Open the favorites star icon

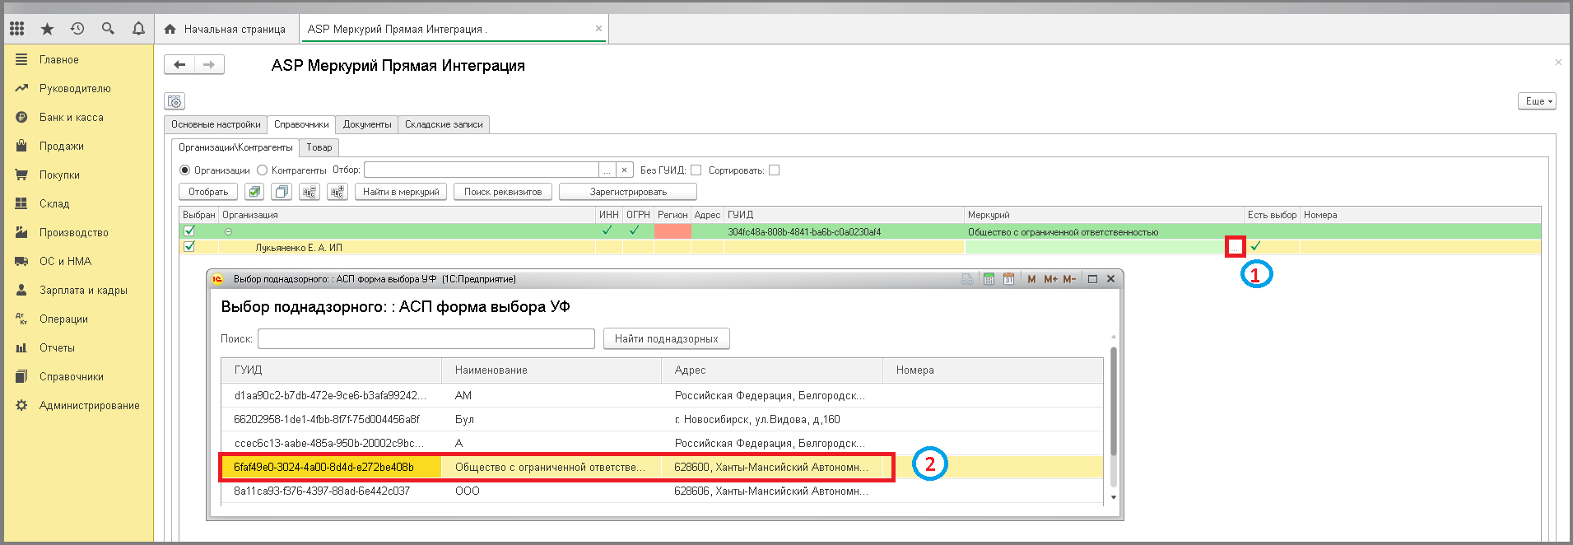tap(47, 29)
